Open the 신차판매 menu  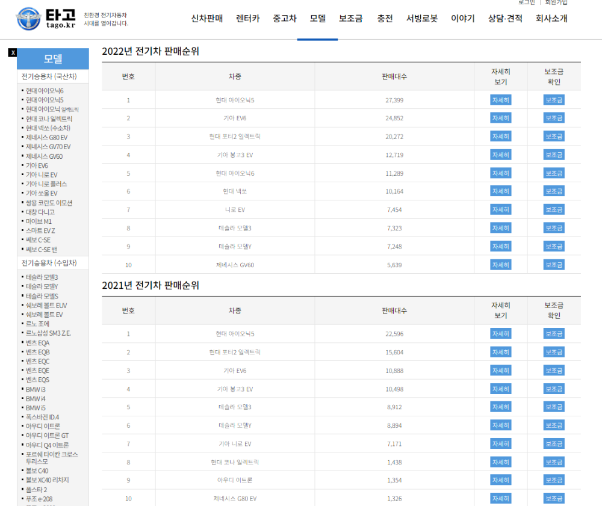pos(207,19)
